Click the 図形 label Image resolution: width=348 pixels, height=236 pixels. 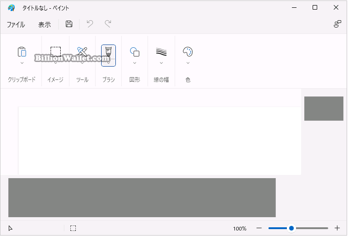[135, 79]
